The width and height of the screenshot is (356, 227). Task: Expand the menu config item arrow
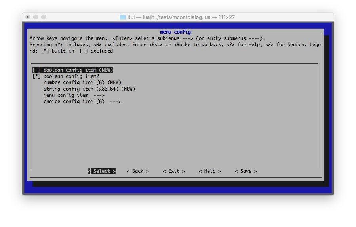tap(99, 95)
